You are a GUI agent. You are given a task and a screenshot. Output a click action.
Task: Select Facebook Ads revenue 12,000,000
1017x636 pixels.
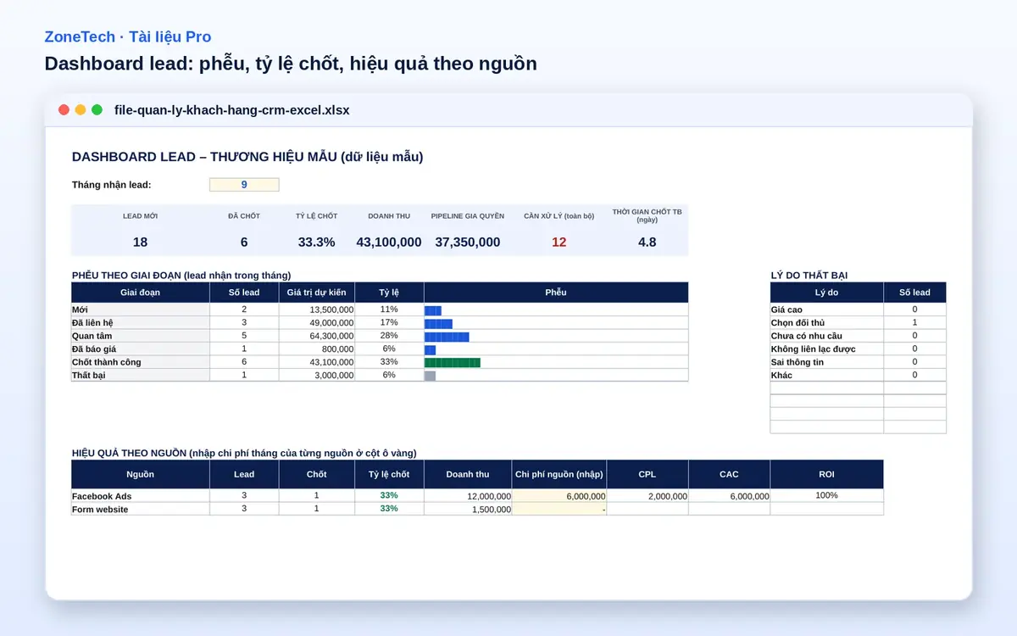[468, 496]
